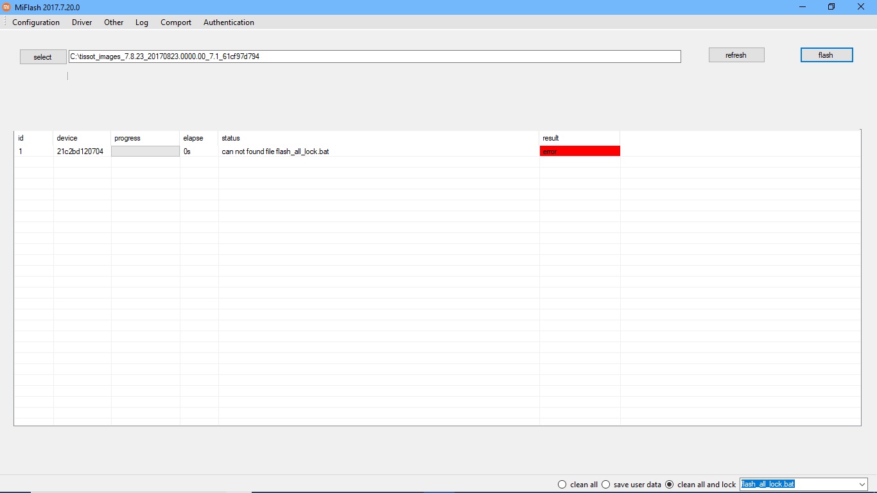Open the Authentication menu
This screenshot has width=877, height=493.
pos(229,22)
